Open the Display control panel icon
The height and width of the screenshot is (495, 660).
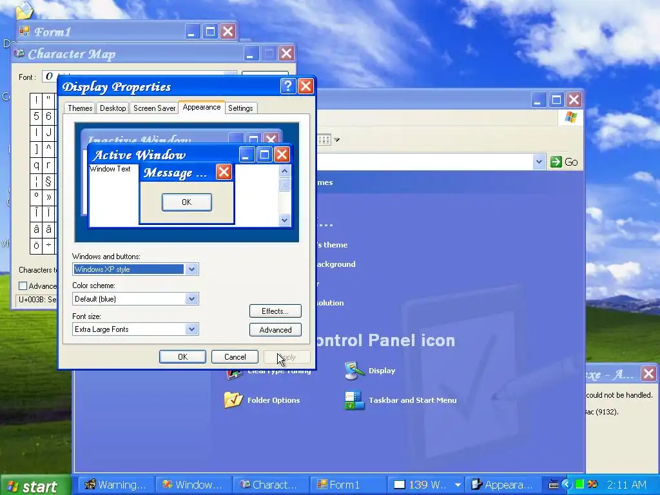pyautogui.click(x=354, y=371)
